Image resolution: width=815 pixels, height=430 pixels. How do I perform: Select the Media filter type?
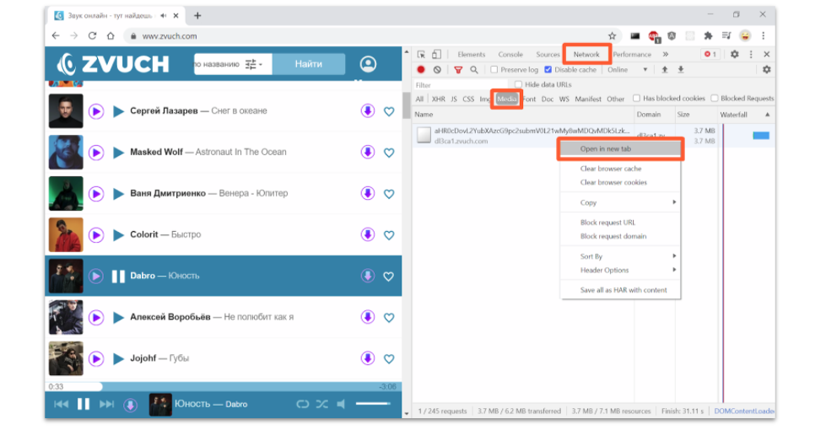(x=507, y=99)
